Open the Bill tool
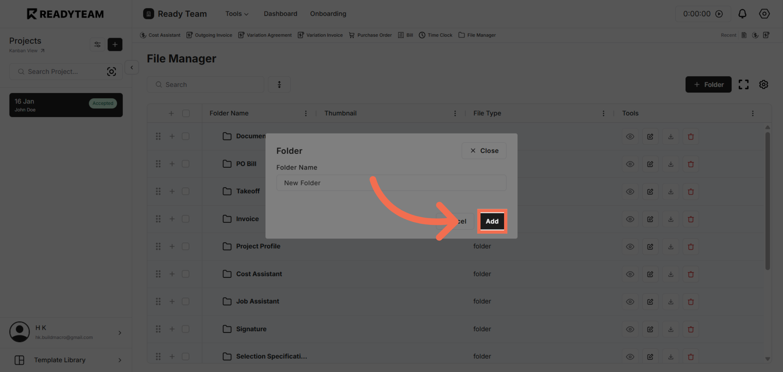The width and height of the screenshot is (783, 372). tap(405, 35)
